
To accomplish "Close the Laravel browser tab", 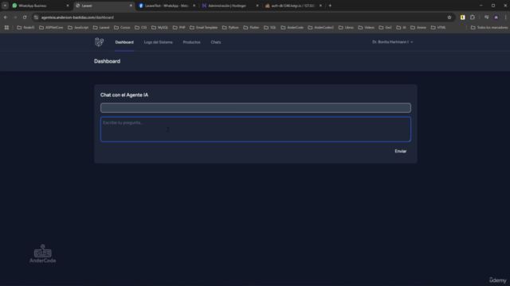I will [131, 6].
